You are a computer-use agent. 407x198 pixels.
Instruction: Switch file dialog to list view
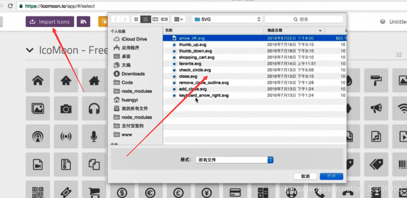coord(146,19)
